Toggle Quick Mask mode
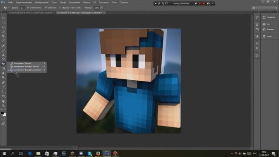 click(3, 119)
